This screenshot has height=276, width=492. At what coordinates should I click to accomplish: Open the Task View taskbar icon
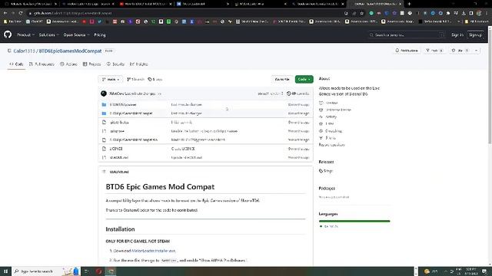pyautogui.click(x=87, y=271)
